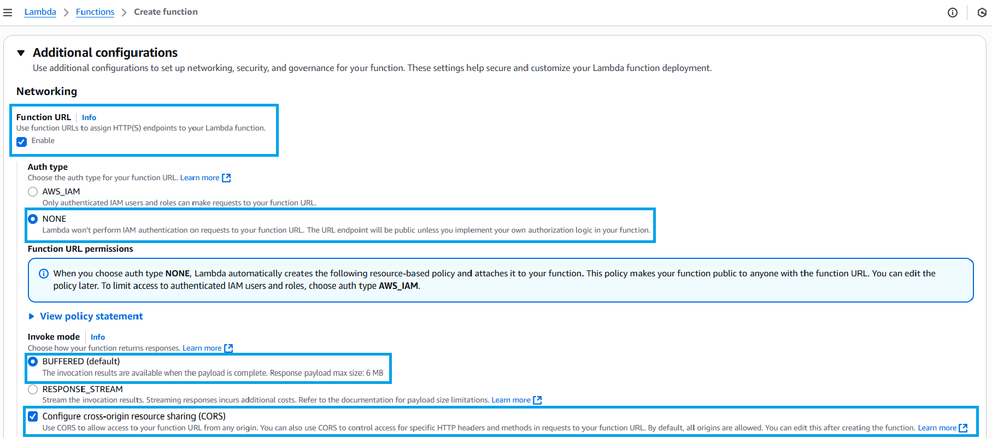Viewport: 992px width, 438px height.
Task: Click external link icon beside Invoke mode Learn more
Action: pyautogui.click(x=228, y=348)
